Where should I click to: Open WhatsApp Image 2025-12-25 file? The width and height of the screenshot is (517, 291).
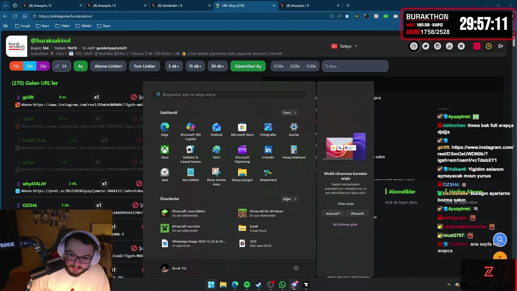coord(193,243)
